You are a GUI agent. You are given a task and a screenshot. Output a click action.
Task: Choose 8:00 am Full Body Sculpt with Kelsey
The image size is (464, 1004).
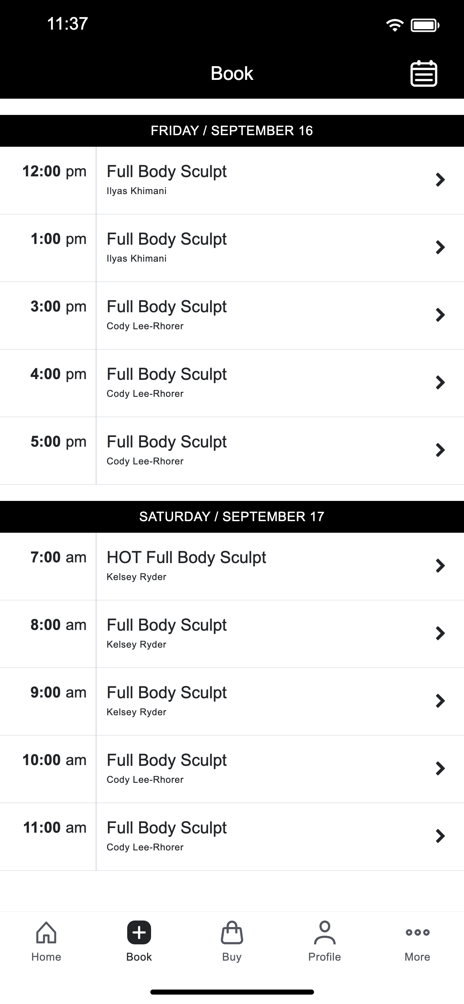click(232, 634)
